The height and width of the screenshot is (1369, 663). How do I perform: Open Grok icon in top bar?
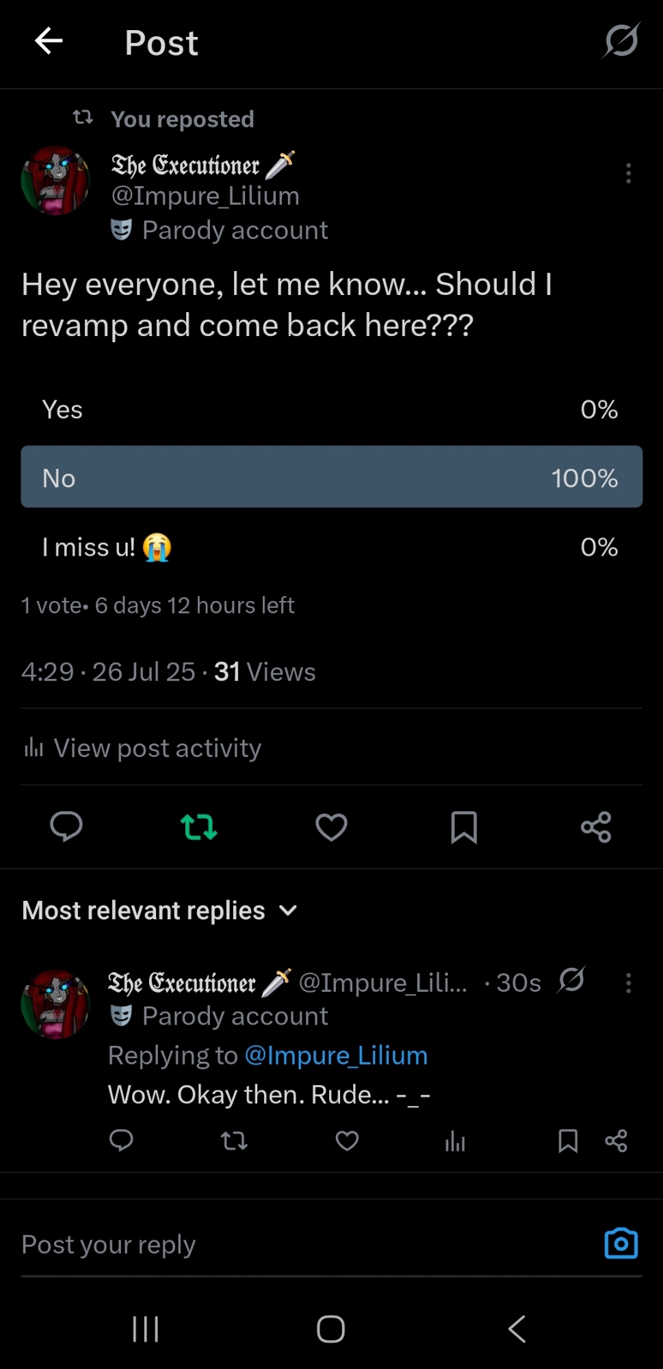coord(621,41)
